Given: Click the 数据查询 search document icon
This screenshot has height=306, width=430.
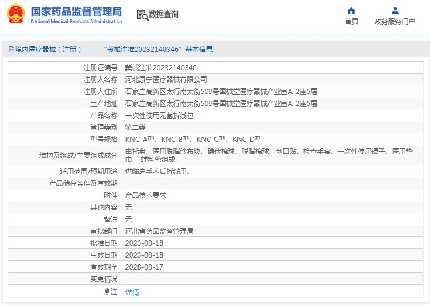Looking at the screenshot, I should tap(143, 15).
